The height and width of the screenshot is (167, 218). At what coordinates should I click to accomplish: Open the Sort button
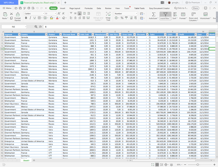tap(175, 16)
